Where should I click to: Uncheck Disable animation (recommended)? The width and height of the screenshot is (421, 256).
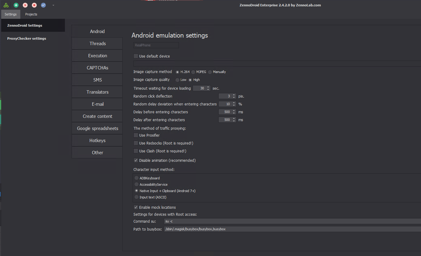click(136, 160)
